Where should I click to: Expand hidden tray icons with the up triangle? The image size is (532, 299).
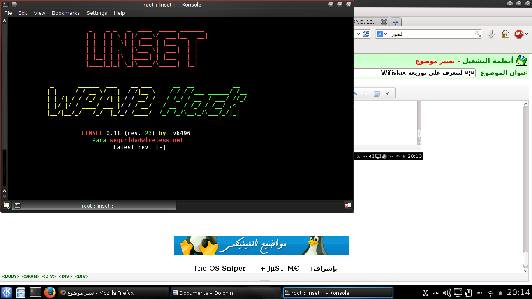501,293
